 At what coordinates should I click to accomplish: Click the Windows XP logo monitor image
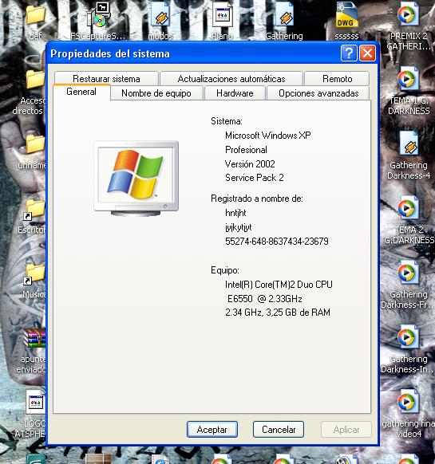pyautogui.click(x=136, y=179)
